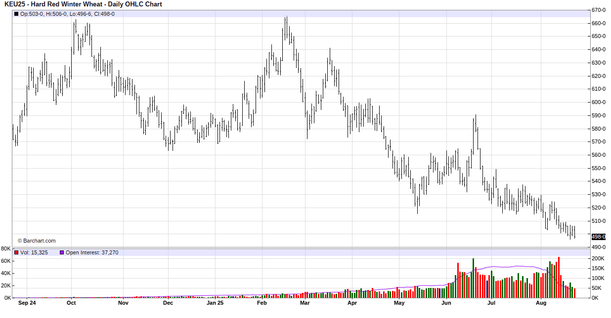Viewport: 611px width, 318px height.
Task: Click the 580-0 price axis label
Action: 599,129
